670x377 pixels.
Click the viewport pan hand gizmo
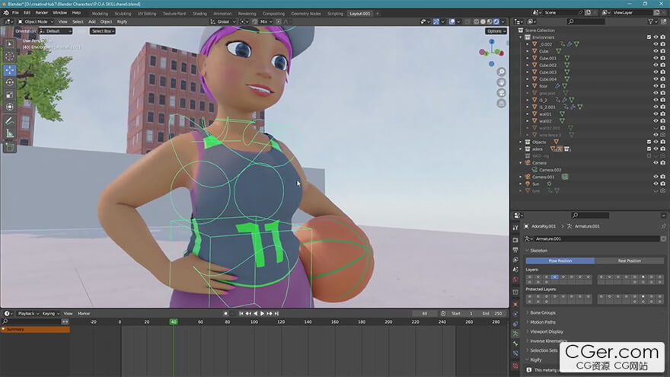coord(501,82)
